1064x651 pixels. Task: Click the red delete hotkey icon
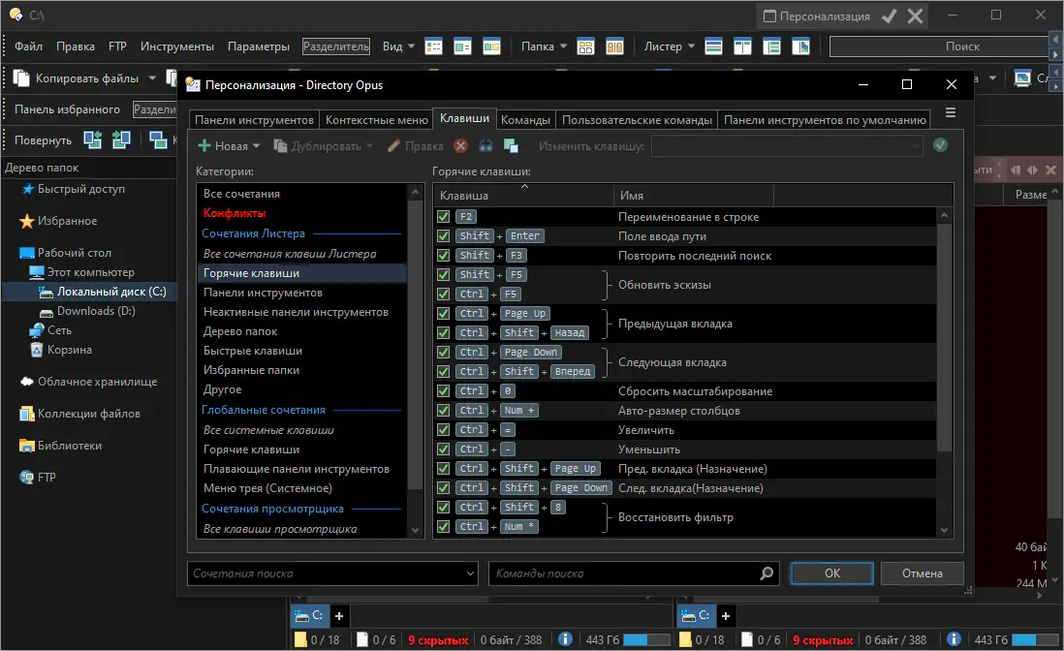[460, 146]
